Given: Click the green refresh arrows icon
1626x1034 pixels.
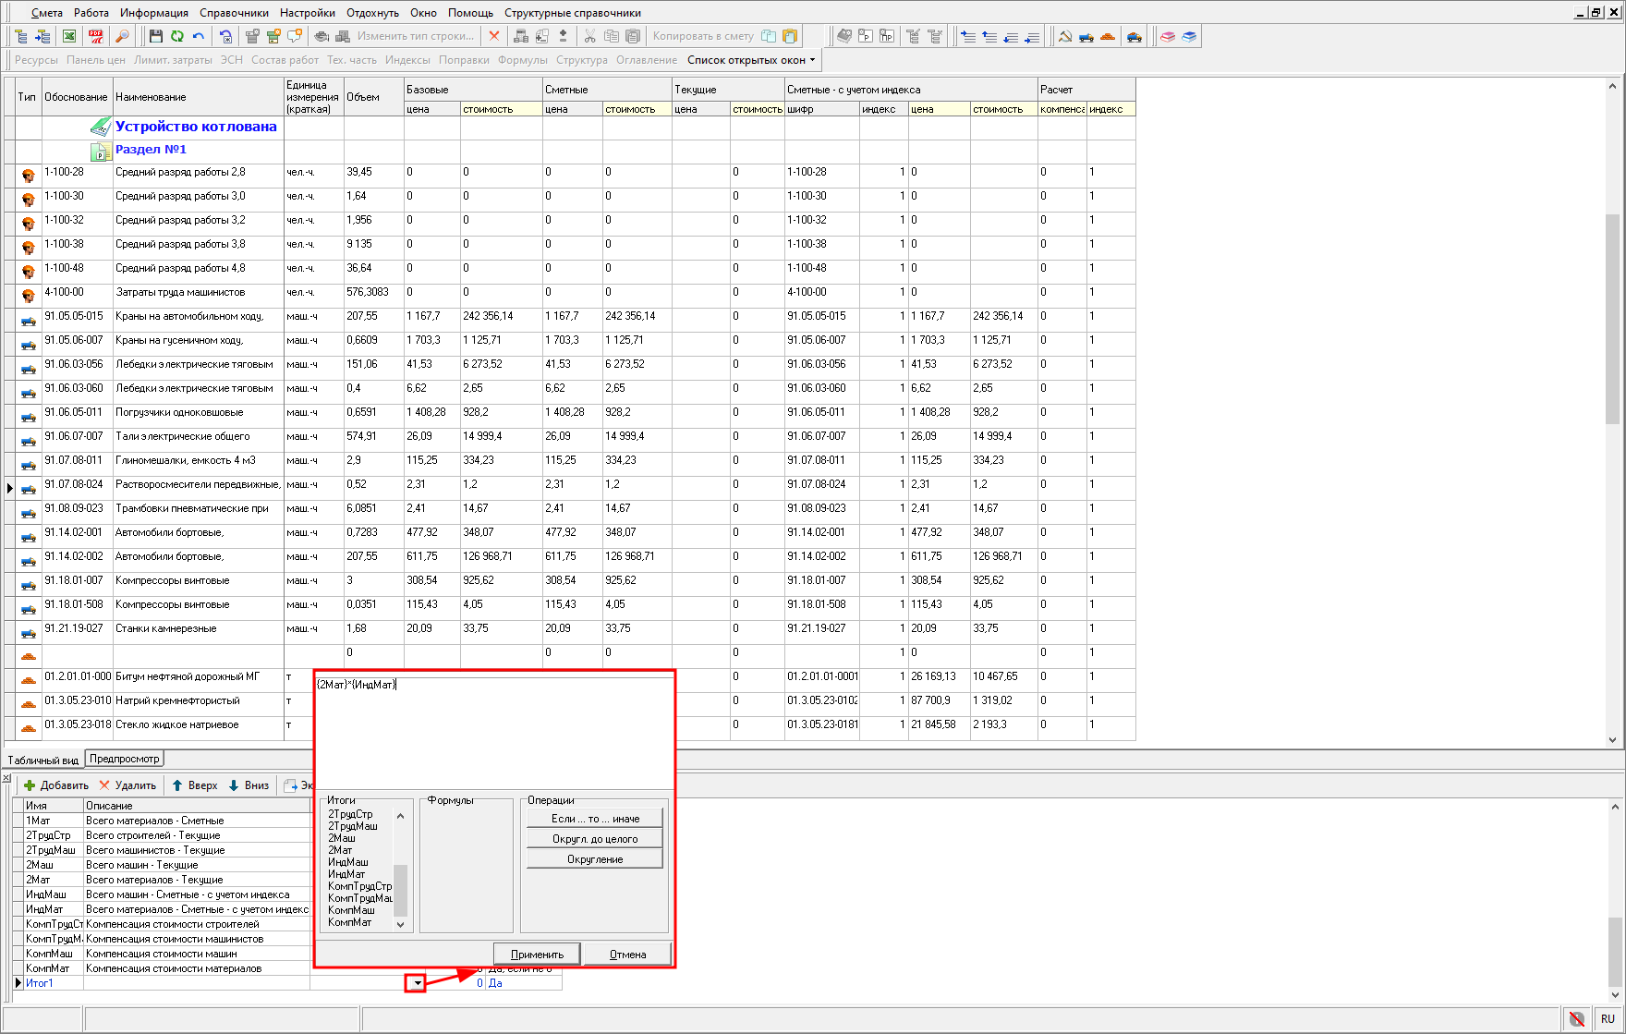Looking at the screenshot, I should [x=176, y=36].
